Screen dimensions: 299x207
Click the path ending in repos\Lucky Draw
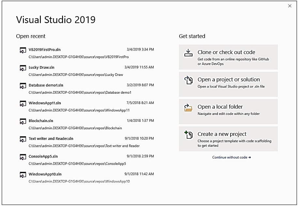click(76, 75)
